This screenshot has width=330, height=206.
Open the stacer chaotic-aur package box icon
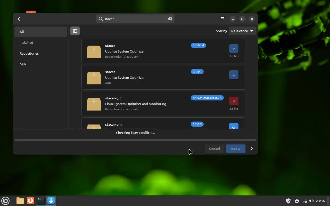pos(94,51)
